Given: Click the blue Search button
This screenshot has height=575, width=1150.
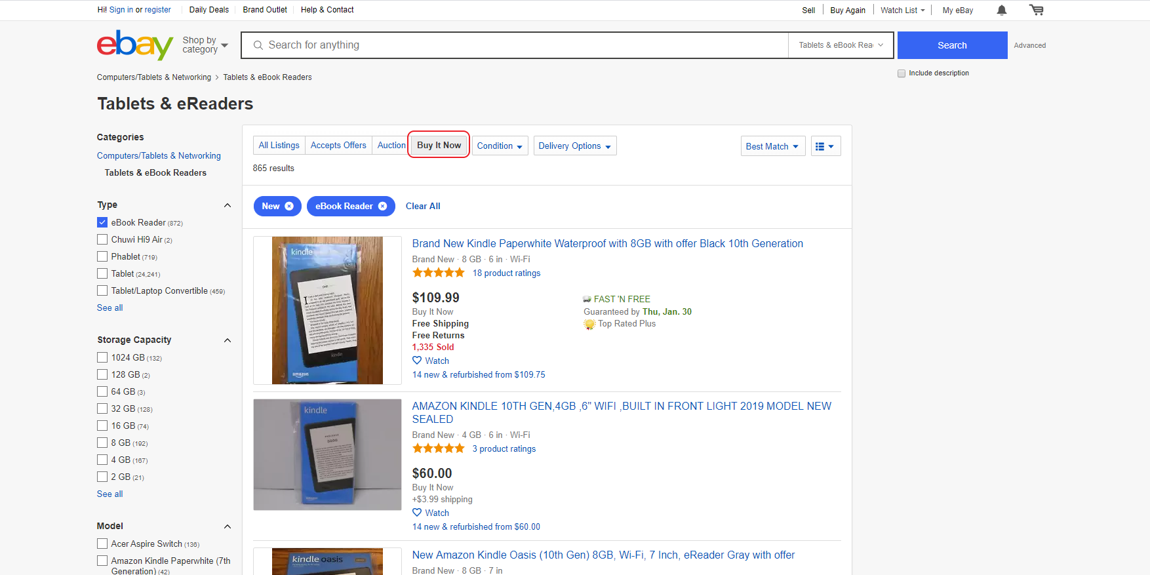Looking at the screenshot, I should point(952,45).
